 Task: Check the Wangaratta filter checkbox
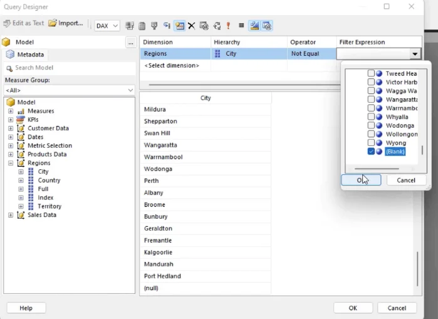coord(371,99)
